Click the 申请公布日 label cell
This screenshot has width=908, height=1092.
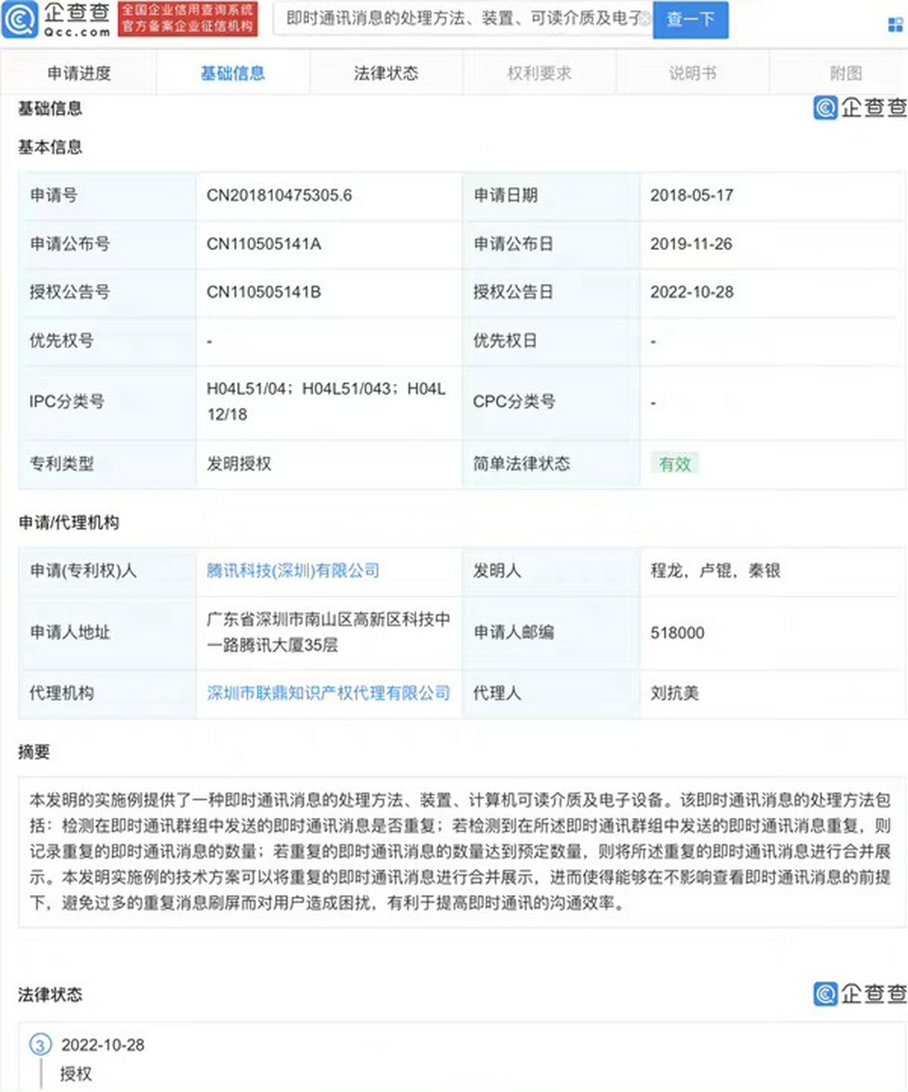click(551, 244)
